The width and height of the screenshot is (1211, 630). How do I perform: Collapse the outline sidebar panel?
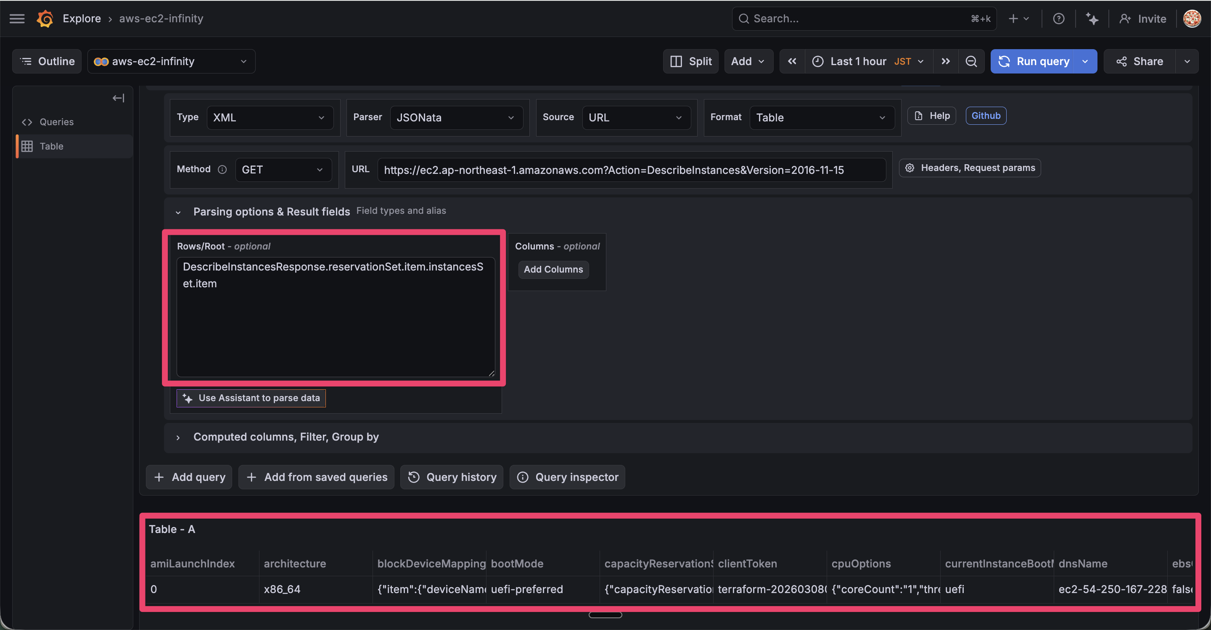coord(118,98)
